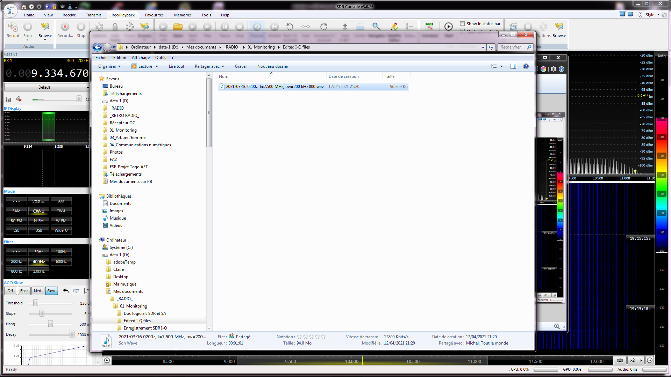Click the AGC reset undo arrow
Image resolution: width=671 pixels, height=377 pixels.
[66, 290]
